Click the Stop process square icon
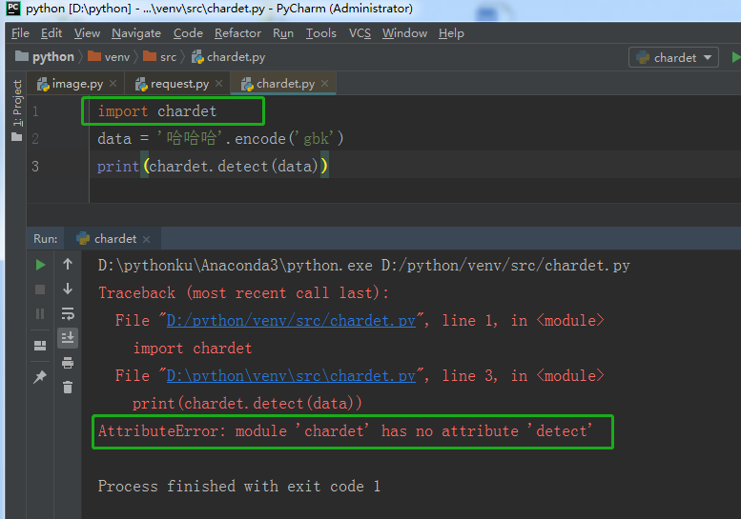The height and width of the screenshot is (519, 741). point(40,289)
